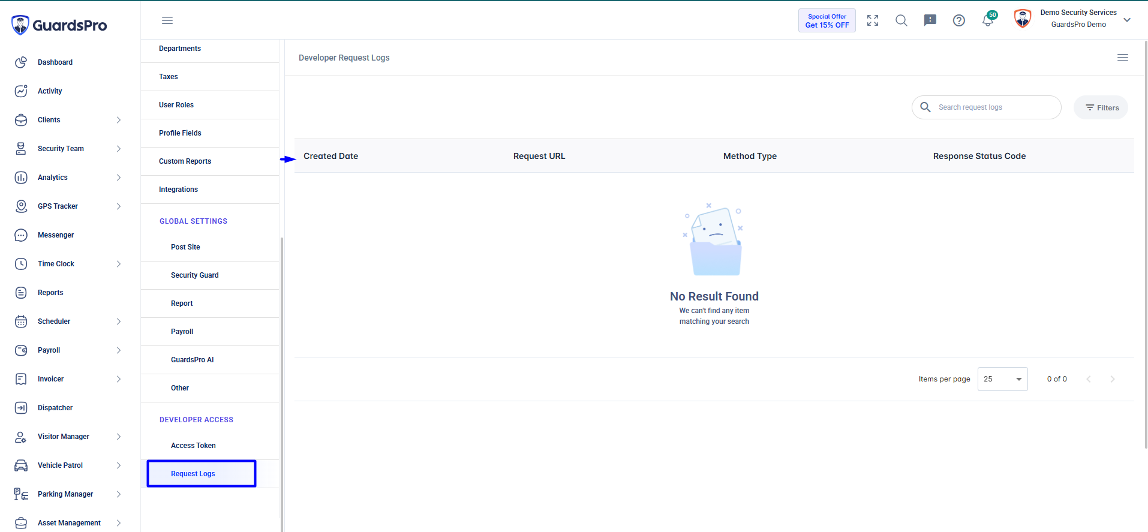This screenshot has width=1148, height=532.
Task: Go to the previous page arrow
Action: 1089,379
